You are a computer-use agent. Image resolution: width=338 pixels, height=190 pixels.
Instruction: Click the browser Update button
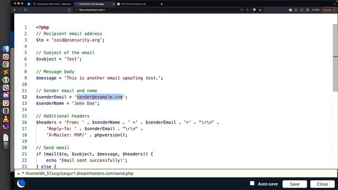[x=329, y=10]
